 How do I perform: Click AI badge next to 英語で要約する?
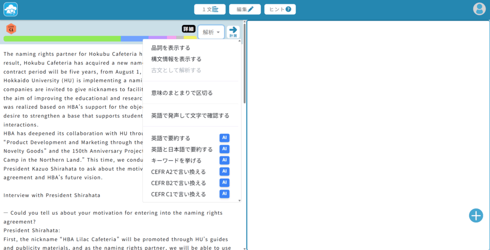(x=224, y=138)
